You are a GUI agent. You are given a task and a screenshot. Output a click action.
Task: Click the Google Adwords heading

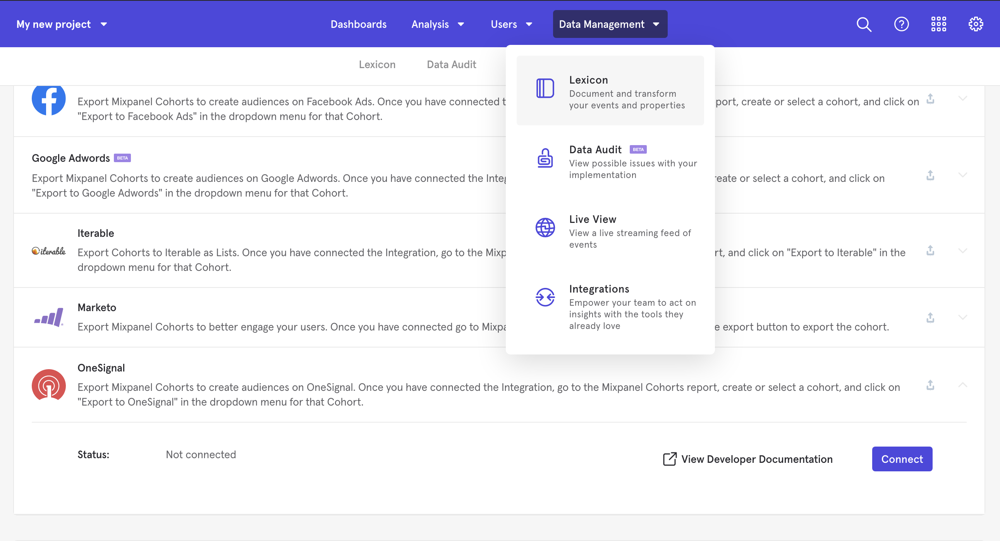[70, 158]
